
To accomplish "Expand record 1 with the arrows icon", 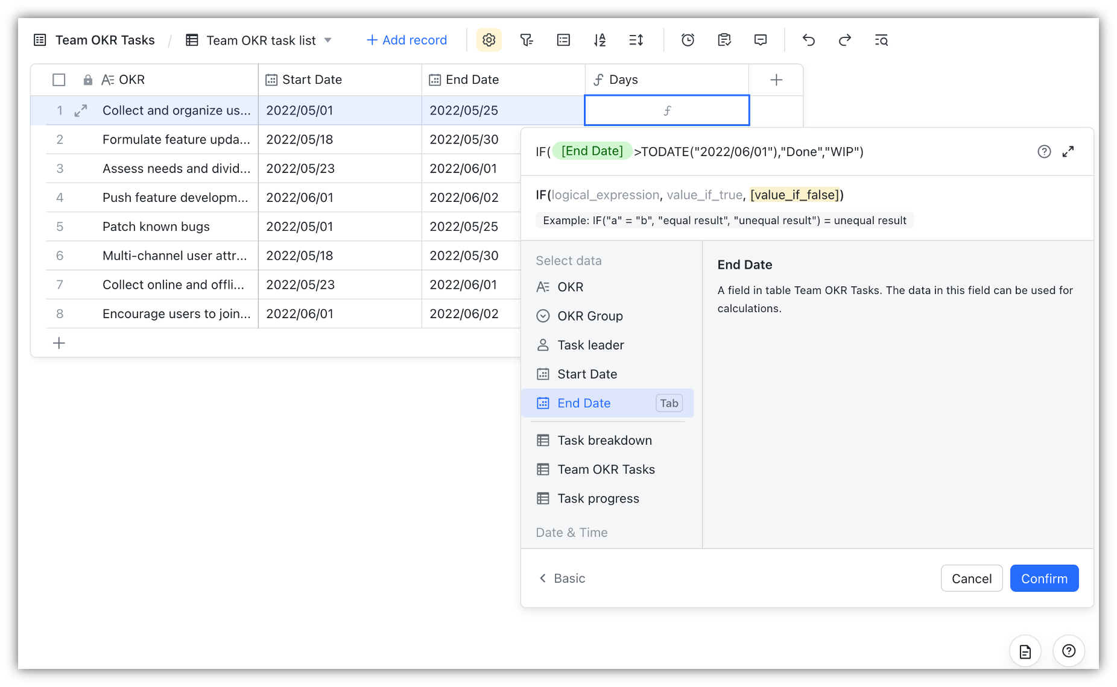I will point(81,111).
